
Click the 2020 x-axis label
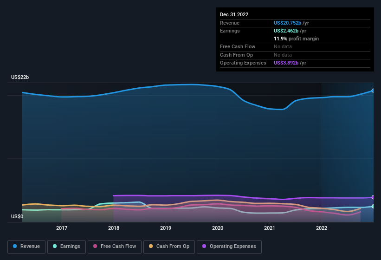(218, 228)
